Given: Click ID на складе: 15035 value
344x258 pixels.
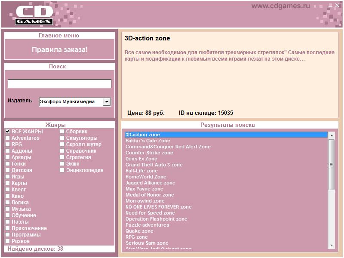Looking at the screenshot, I should (206, 113).
